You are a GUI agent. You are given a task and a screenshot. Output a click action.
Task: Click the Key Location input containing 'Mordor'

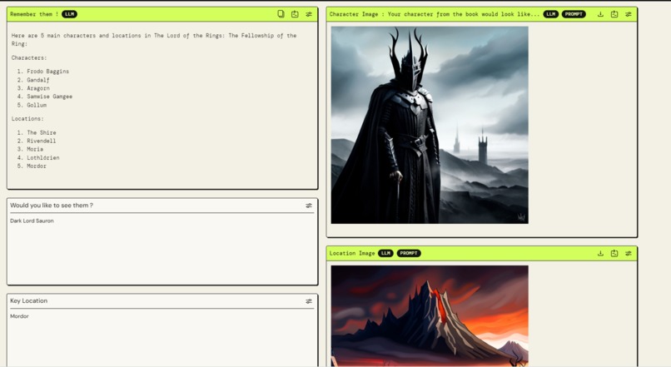pyautogui.click(x=162, y=338)
